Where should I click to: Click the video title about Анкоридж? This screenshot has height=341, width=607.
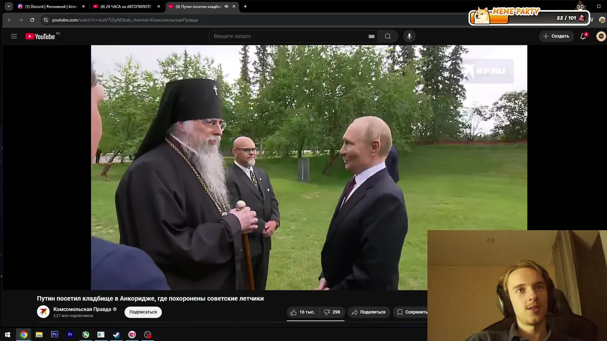pos(150,298)
